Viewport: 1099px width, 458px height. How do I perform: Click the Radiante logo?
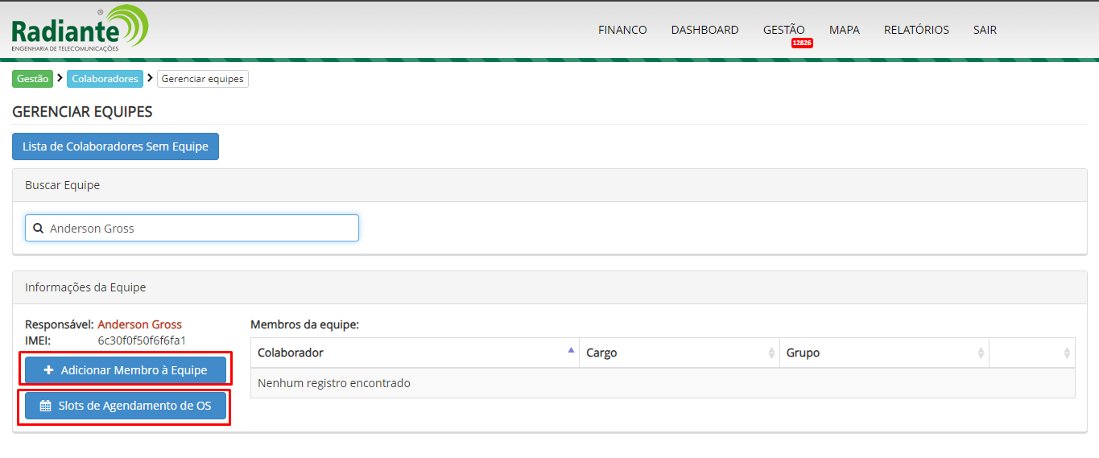click(x=79, y=29)
